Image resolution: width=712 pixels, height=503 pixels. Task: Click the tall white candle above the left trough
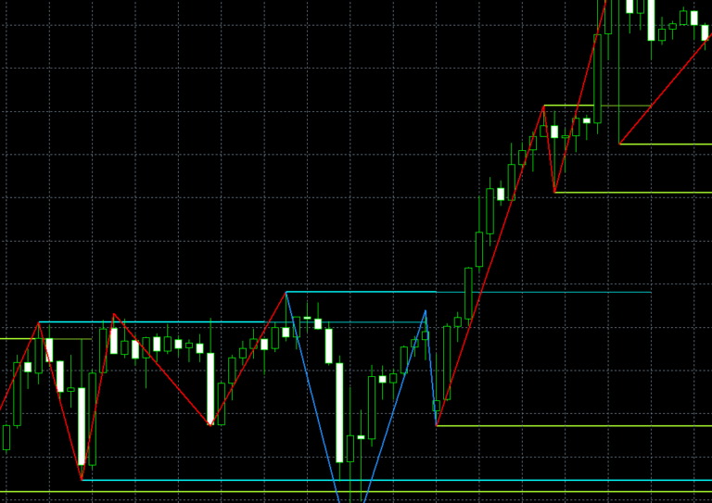tap(82, 426)
